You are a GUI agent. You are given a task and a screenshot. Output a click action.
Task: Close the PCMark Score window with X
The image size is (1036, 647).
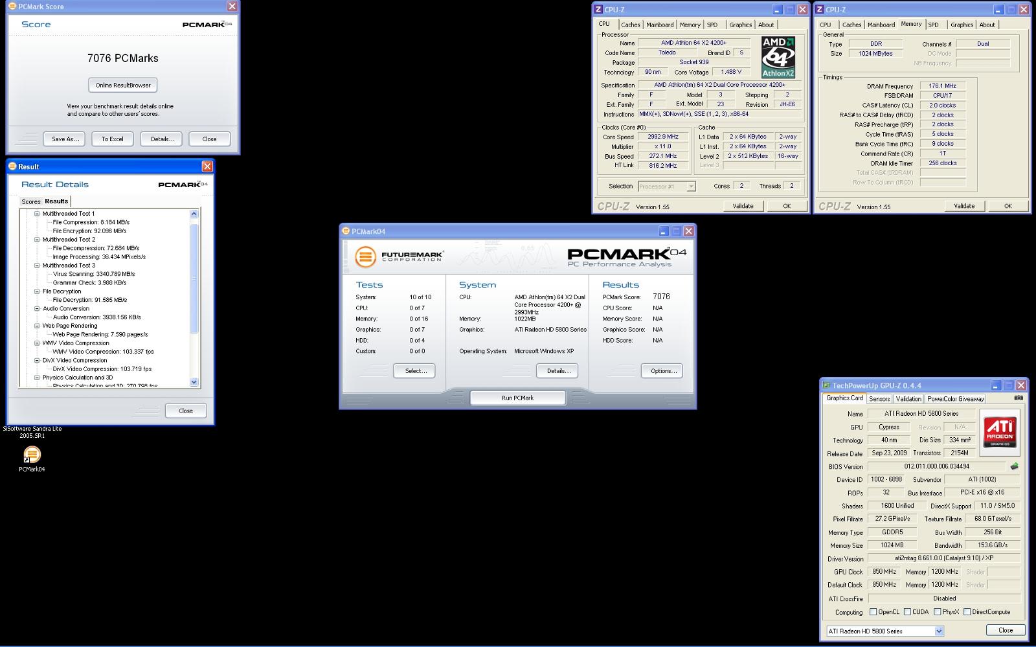tap(232, 6)
